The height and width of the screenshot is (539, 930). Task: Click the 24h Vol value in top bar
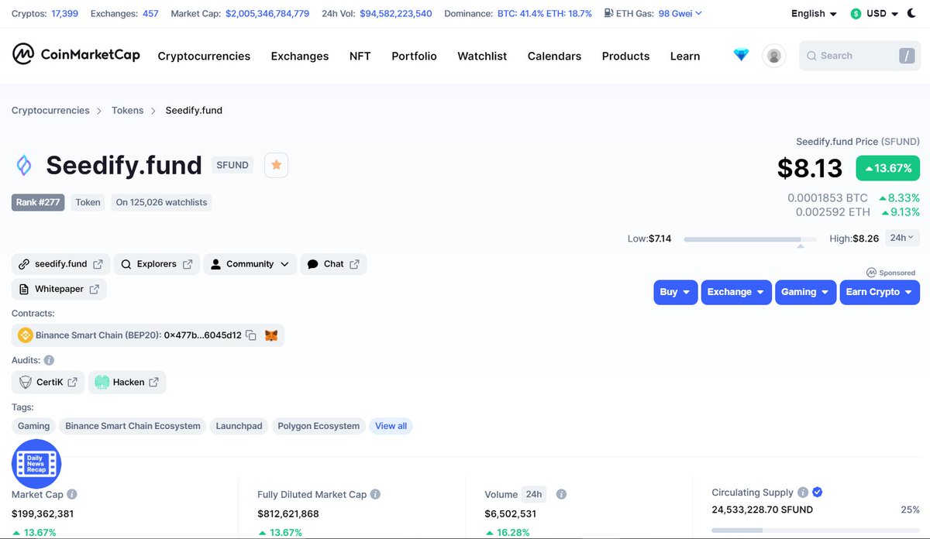396,13
